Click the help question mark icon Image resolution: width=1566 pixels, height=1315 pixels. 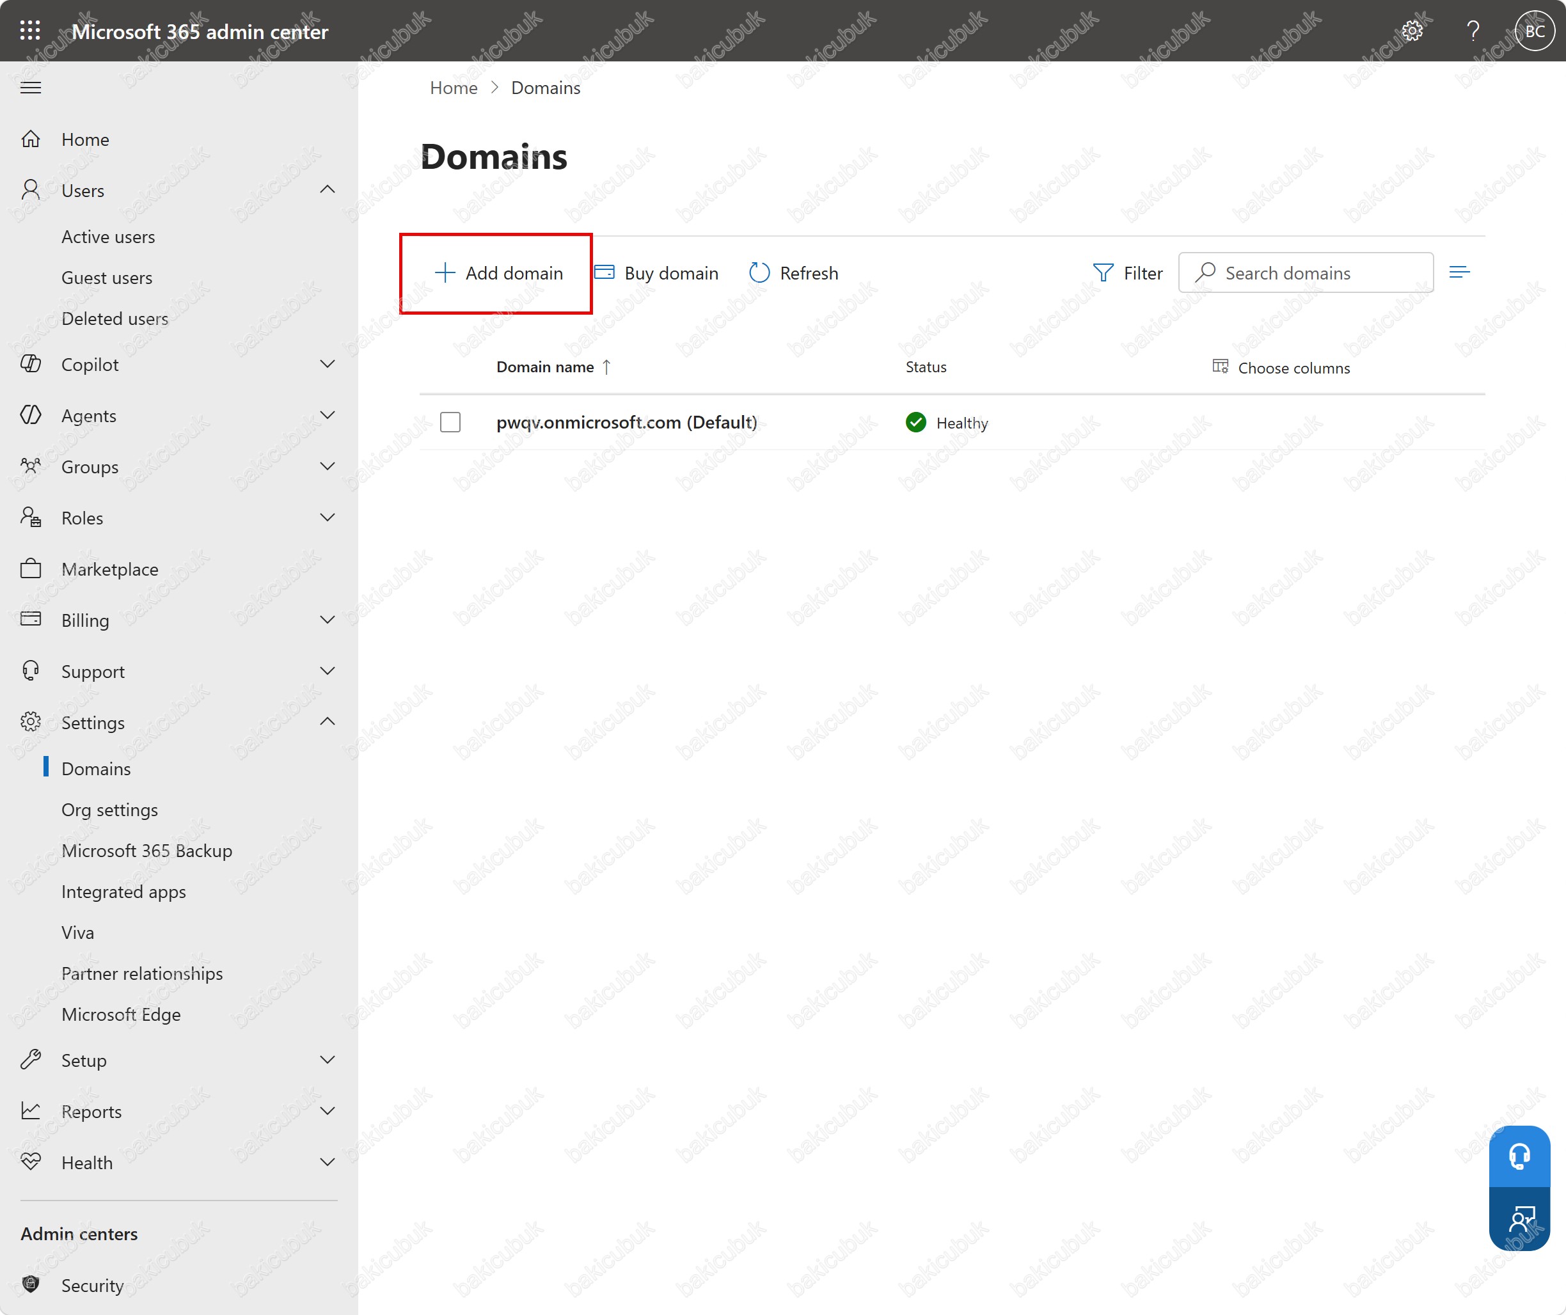[x=1473, y=31]
